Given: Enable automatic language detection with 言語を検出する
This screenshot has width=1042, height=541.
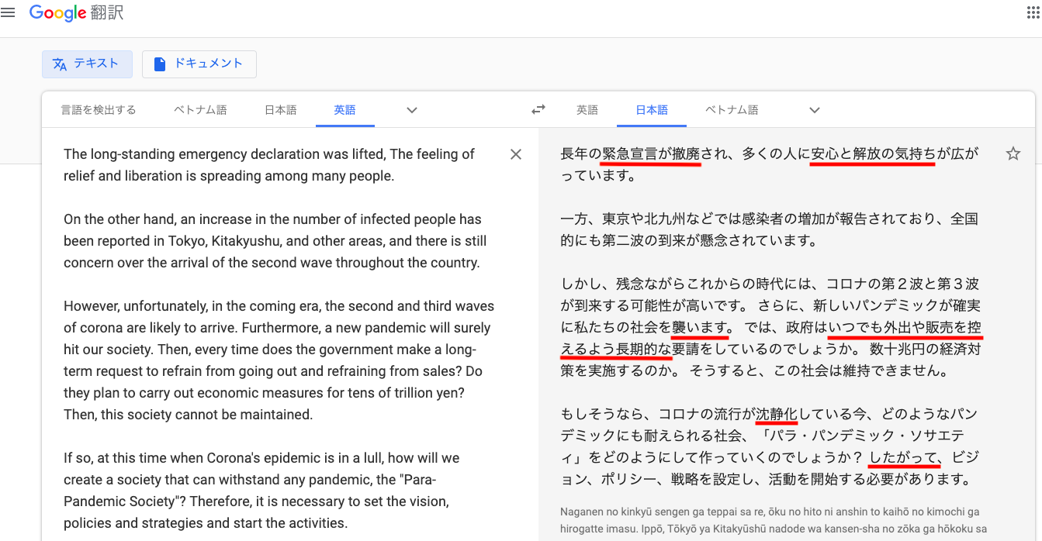Looking at the screenshot, I should pos(98,109).
